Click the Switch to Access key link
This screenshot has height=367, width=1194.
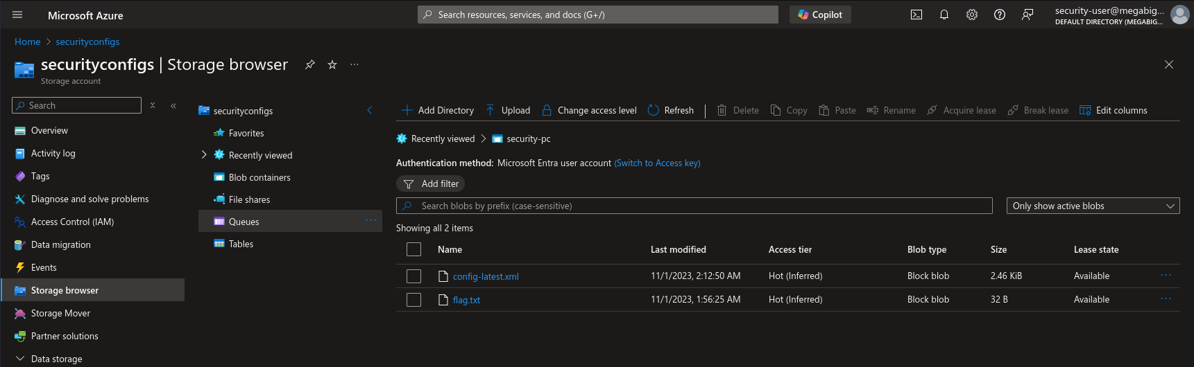coord(657,163)
